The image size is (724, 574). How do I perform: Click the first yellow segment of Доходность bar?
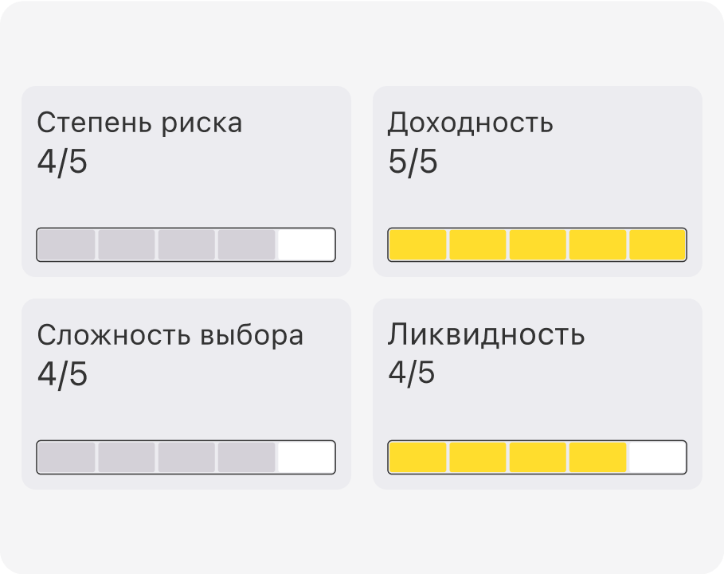point(417,244)
